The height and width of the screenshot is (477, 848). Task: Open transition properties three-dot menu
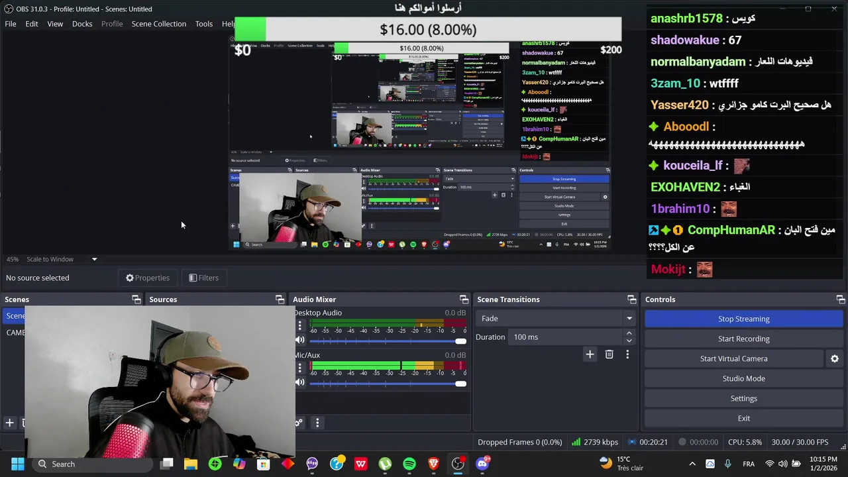[627, 354]
